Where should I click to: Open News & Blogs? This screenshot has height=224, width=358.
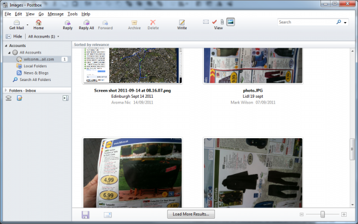coord(36,73)
